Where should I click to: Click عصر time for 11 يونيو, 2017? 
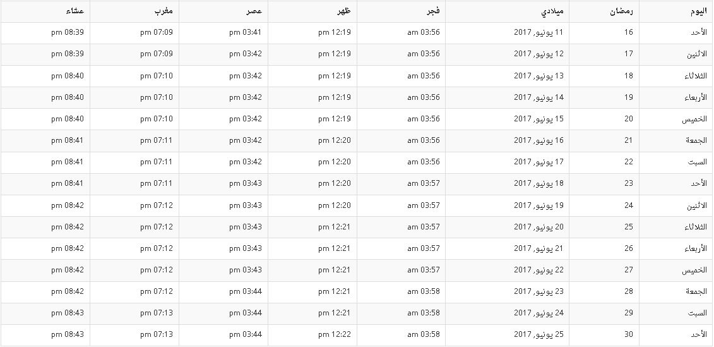coord(245,33)
